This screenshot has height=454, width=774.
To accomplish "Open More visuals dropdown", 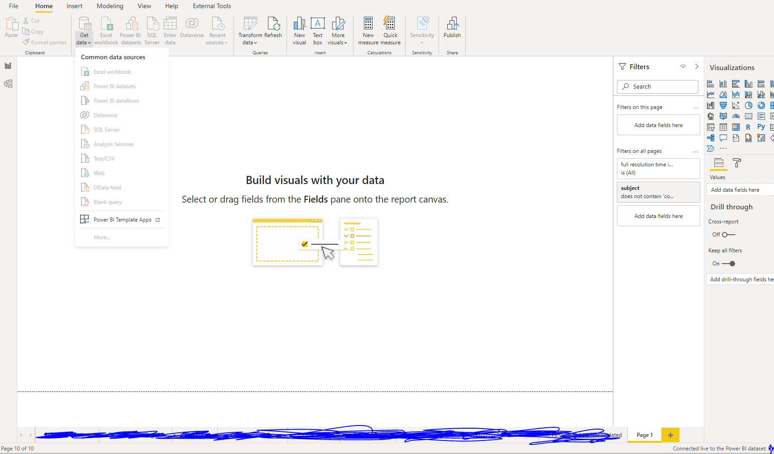I will 345,43.
